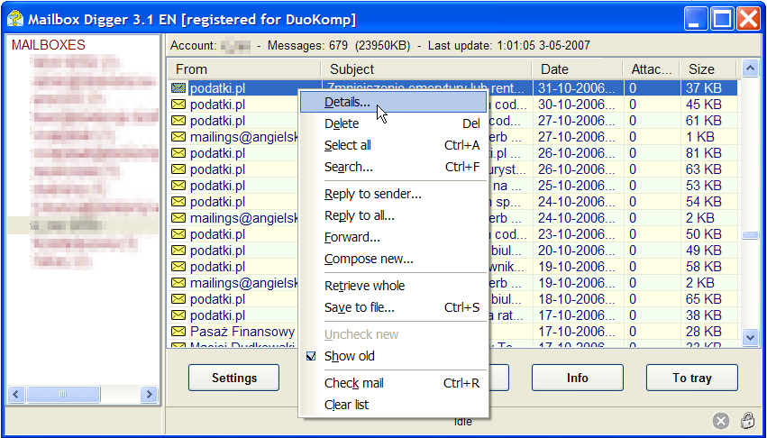Click the "1 KB" size cell
The image size is (767, 438).
click(700, 137)
